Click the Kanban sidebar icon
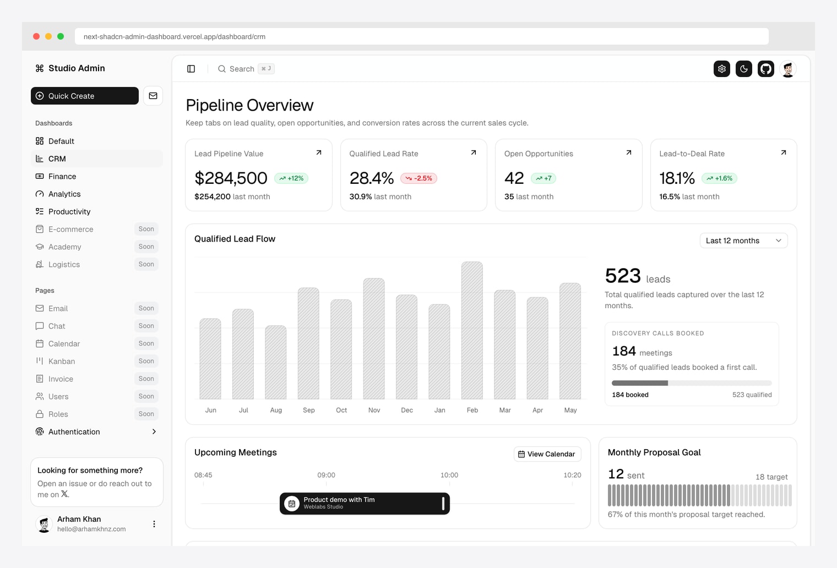This screenshot has width=837, height=568. click(40, 361)
